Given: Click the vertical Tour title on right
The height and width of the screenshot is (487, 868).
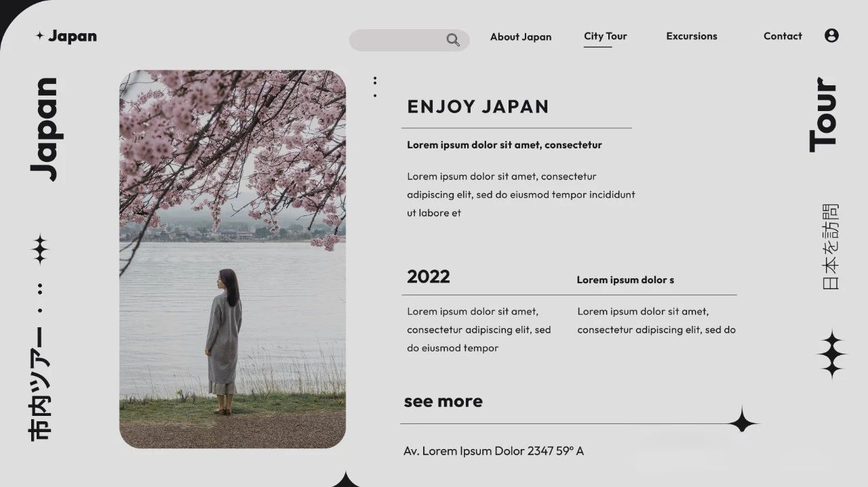Looking at the screenshot, I should point(823,114).
